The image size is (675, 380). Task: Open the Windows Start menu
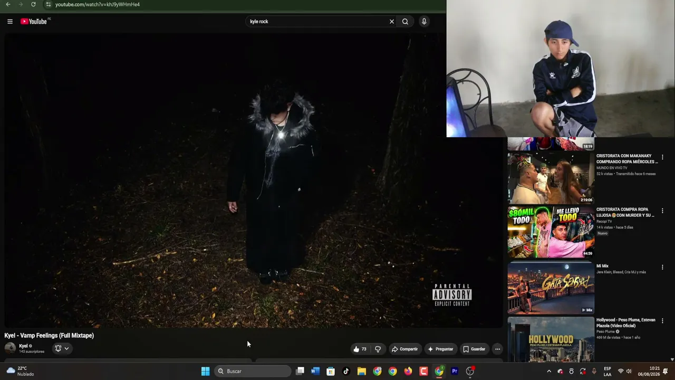coord(205,371)
